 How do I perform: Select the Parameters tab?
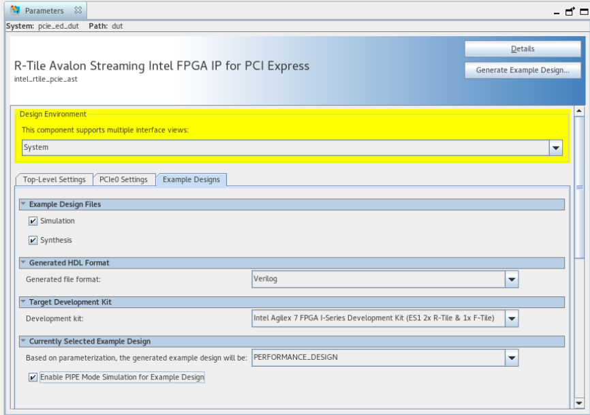tap(44, 10)
